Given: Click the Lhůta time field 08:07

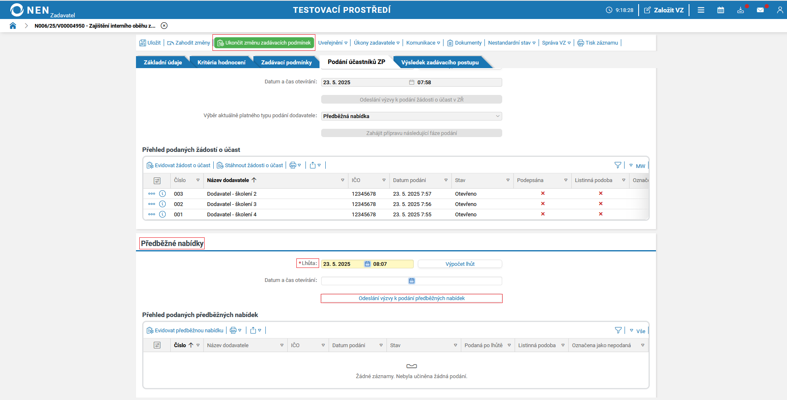Looking at the screenshot, I should point(392,264).
